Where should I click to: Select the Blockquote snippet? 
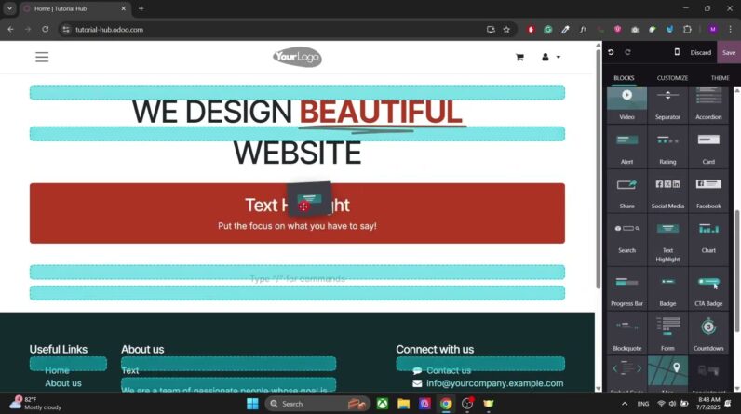626,332
